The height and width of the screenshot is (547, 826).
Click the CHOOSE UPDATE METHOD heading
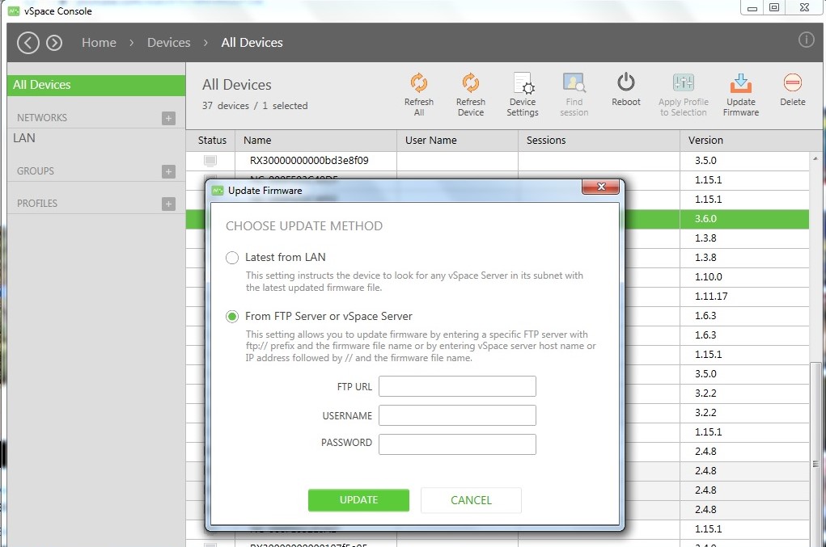coord(304,226)
